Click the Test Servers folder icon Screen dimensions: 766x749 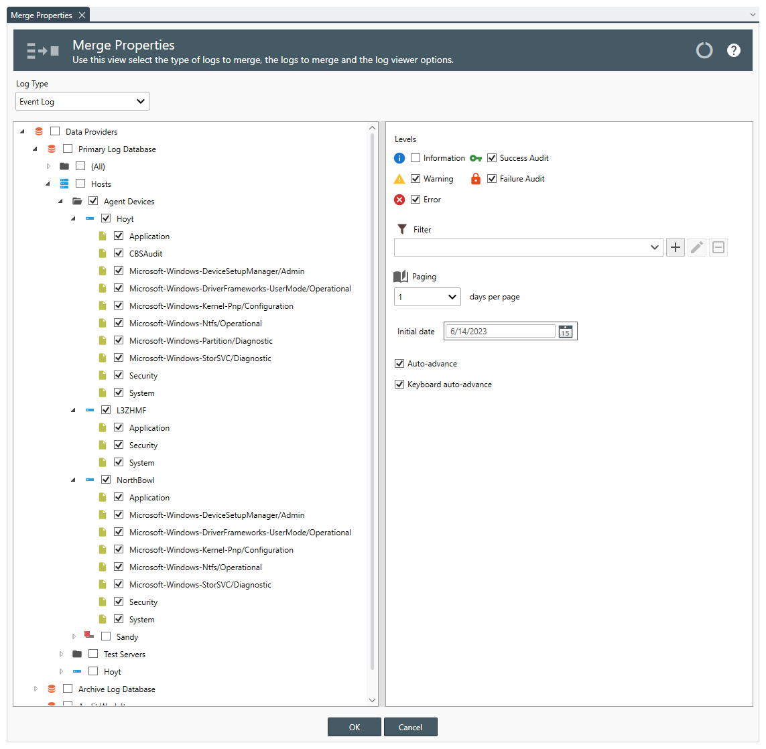pyautogui.click(x=77, y=654)
